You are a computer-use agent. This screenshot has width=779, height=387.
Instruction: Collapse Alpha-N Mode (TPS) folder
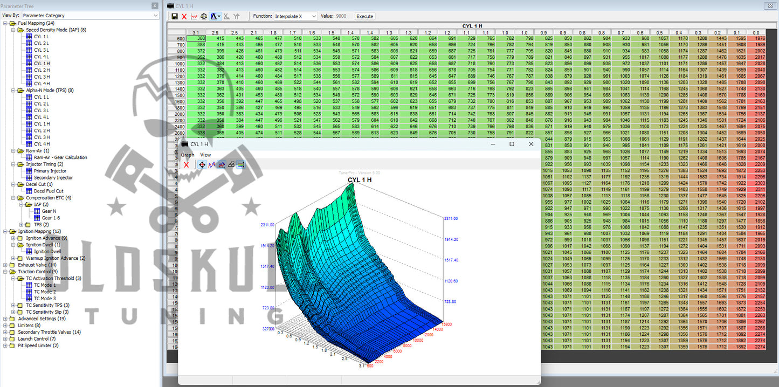tap(13, 91)
